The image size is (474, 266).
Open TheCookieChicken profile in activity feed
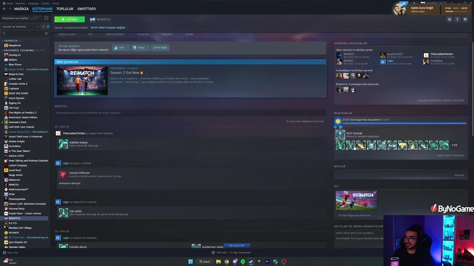point(74,133)
